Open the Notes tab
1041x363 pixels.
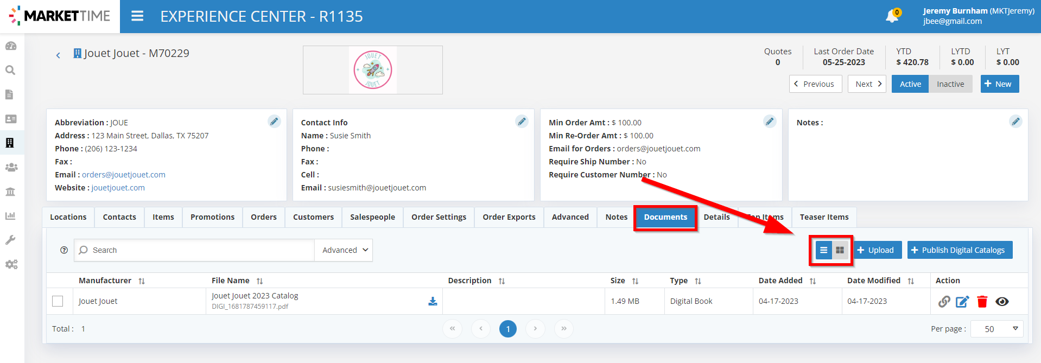pos(617,217)
